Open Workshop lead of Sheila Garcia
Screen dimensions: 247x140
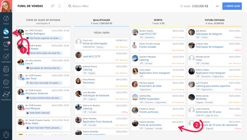coord(201,99)
